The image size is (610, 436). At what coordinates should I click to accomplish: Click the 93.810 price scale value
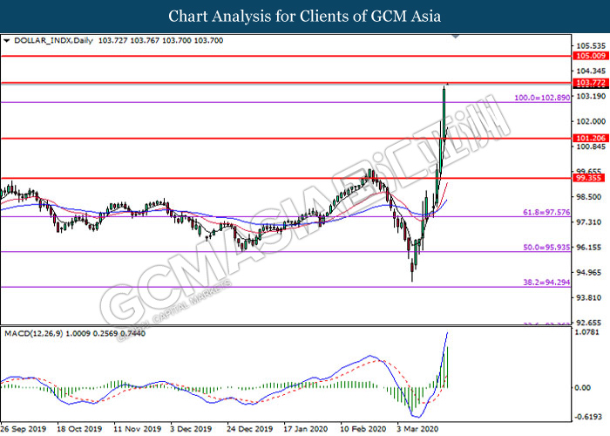(588, 298)
